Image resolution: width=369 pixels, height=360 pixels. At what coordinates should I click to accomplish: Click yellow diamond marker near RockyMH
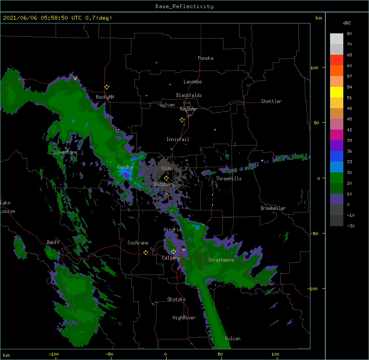pos(107,87)
